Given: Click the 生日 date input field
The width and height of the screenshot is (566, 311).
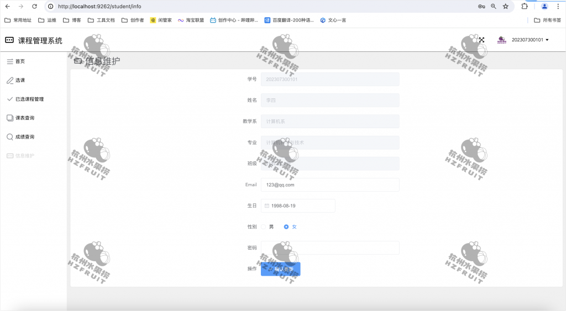Looking at the screenshot, I should tap(298, 205).
